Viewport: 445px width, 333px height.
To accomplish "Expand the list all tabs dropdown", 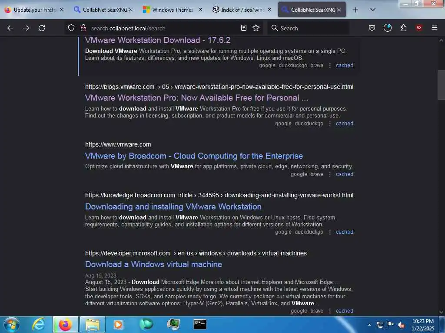I will [x=373, y=10].
